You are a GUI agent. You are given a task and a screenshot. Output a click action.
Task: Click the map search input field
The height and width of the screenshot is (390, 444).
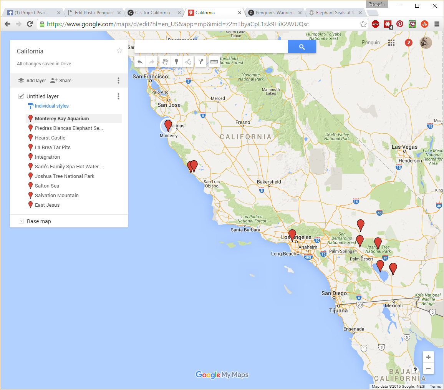click(x=211, y=47)
